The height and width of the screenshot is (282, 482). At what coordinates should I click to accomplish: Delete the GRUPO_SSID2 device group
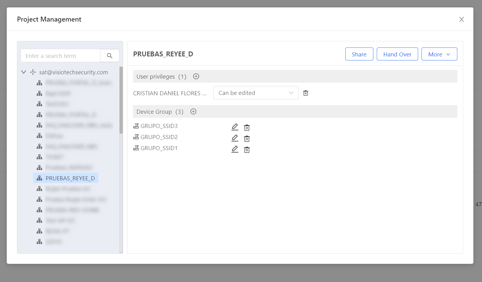[247, 138]
